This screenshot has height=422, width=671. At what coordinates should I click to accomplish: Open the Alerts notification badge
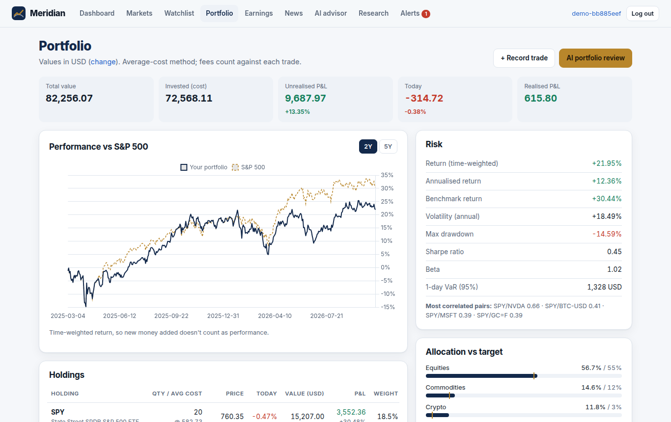coord(426,14)
